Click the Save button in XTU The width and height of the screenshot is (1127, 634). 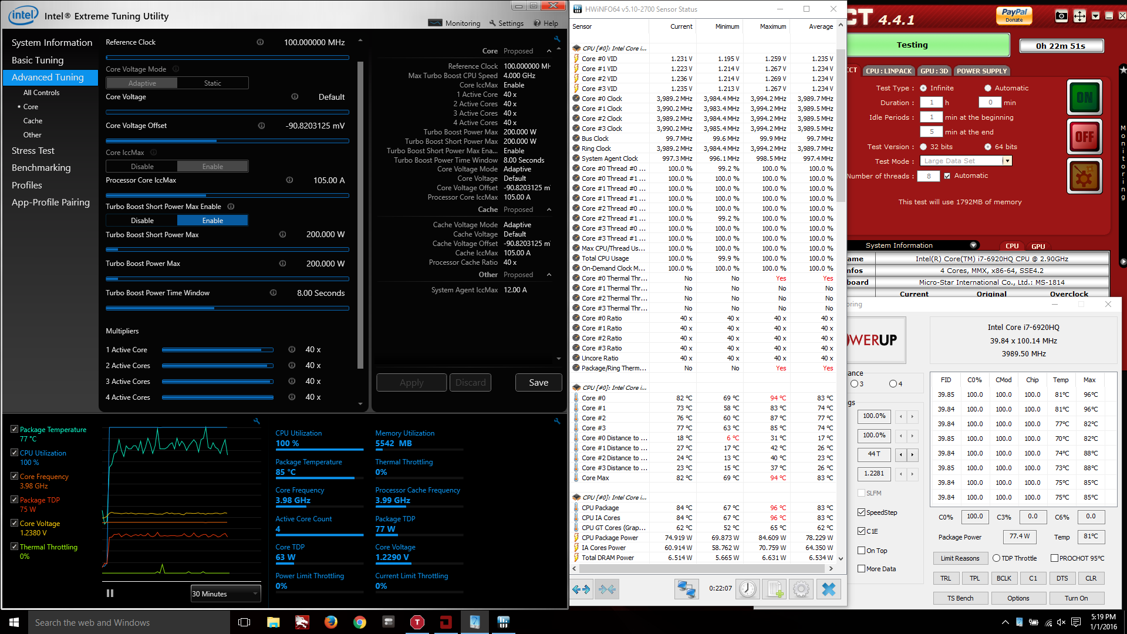[538, 383]
